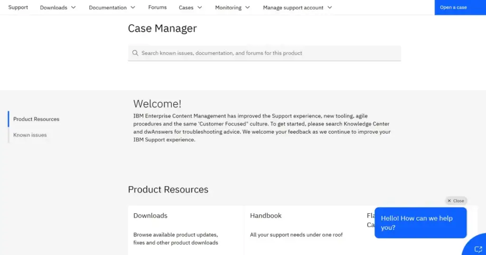Screen dimensions: 486x255
Task: Open the Cases navigation menu
Action: click(190, 8)
